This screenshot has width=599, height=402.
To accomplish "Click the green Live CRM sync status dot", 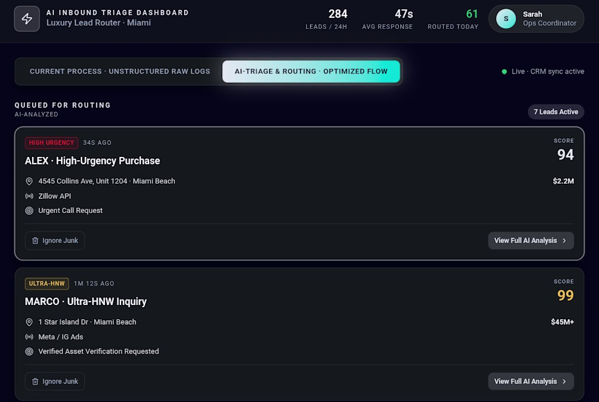I will (504, 71).
